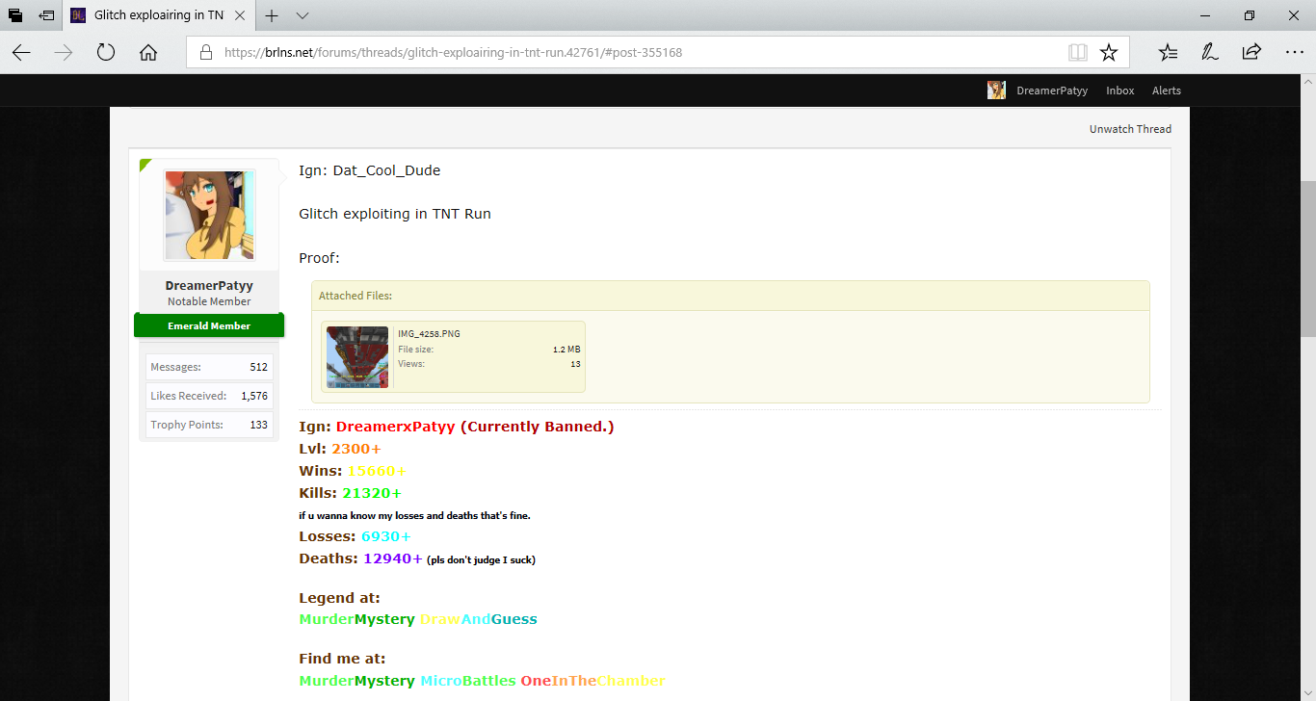The width and height of the screenshot is (1316, 701).
Task: Click the 'MicroBattles' signature text
Action: pos(468,681)
